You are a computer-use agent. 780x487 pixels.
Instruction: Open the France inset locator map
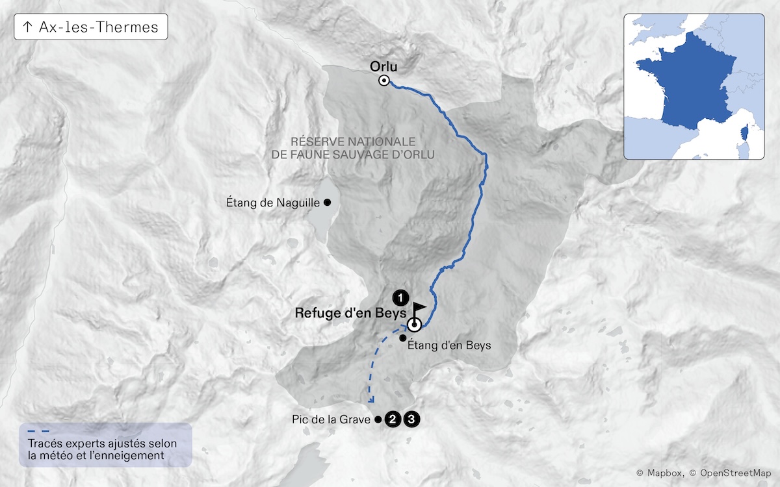tap(695, 86)
